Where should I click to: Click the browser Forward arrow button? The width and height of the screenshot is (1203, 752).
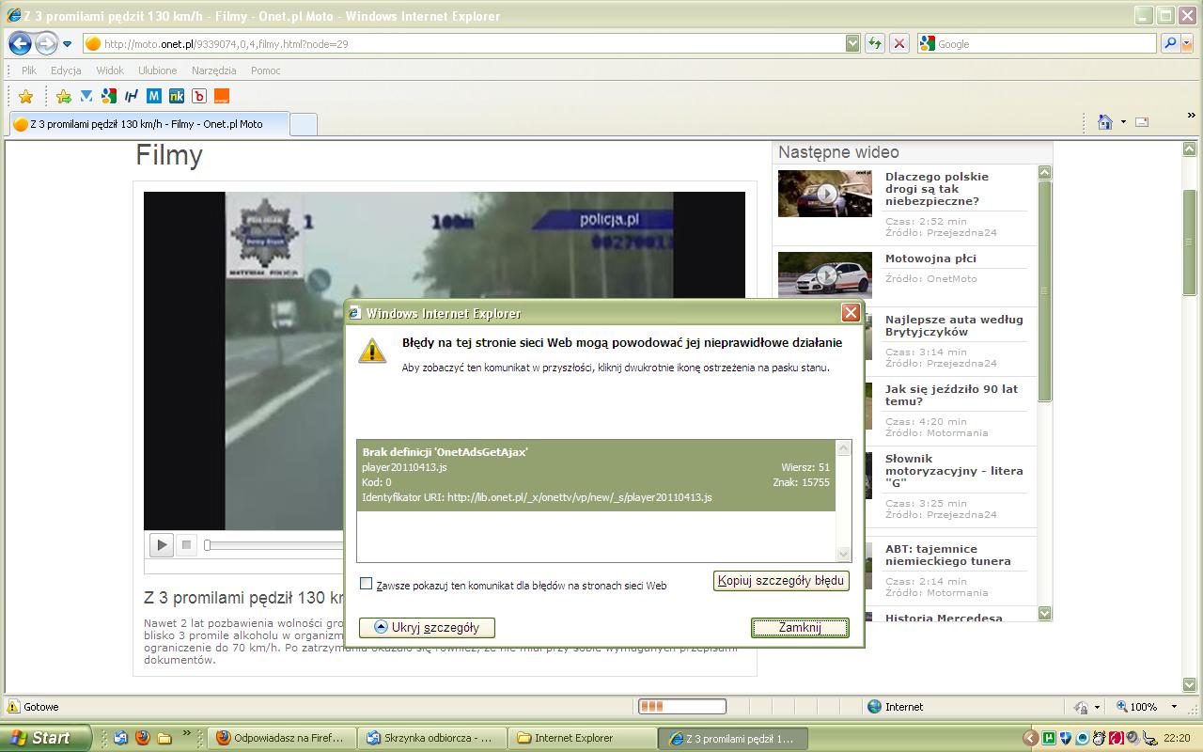pyautogui.click(x=46, y=43)
